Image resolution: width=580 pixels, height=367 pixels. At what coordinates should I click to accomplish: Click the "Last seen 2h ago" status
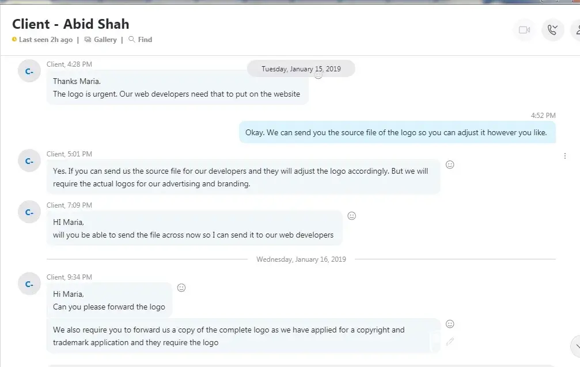[46, 40]
